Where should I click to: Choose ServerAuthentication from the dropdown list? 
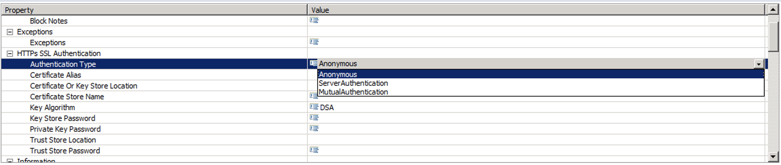pyautogui.click(x=353, y=83)
